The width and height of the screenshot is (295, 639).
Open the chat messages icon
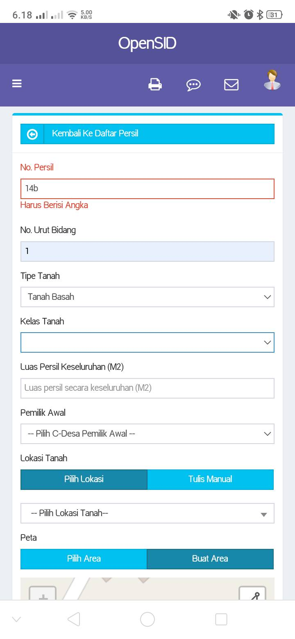[x=193, y=85]
